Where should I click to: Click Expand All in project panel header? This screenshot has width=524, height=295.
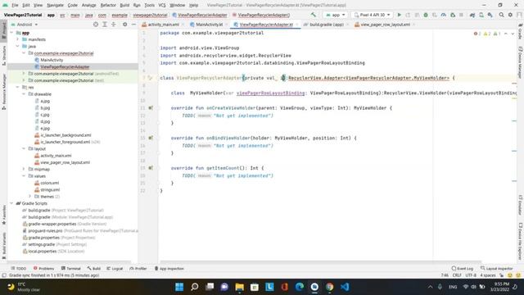105,25
